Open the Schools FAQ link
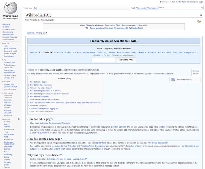This screenshot has height=169, width=205. 78,52
